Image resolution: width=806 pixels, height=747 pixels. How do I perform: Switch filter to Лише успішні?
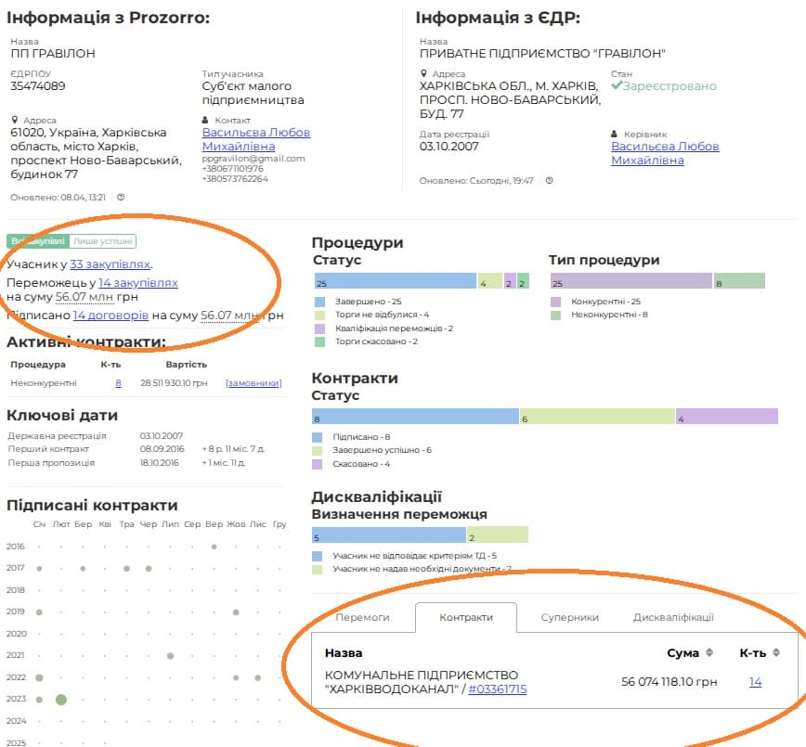102,241
